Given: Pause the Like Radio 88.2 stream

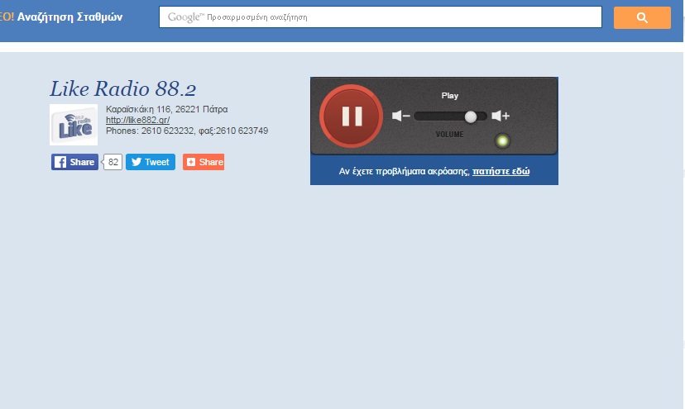Looking at the screenshot, I should (x=352, y=117).
